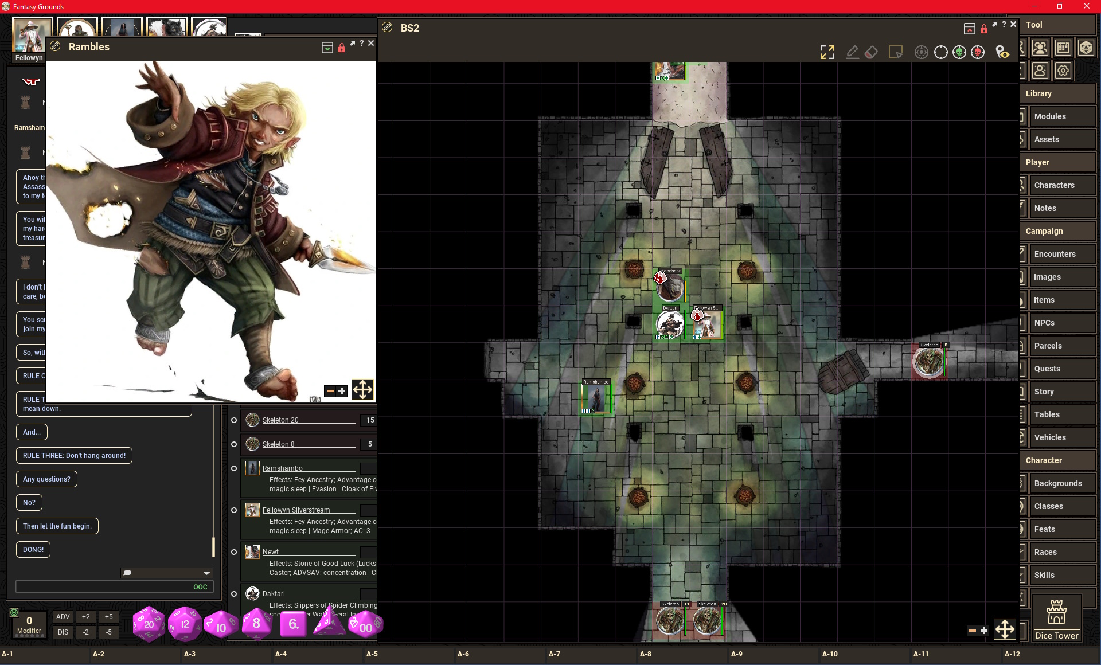Expand the Library sidebar section
Image resolution: width=1101 pixels, height=665 pixels.
pos(1057,93)
